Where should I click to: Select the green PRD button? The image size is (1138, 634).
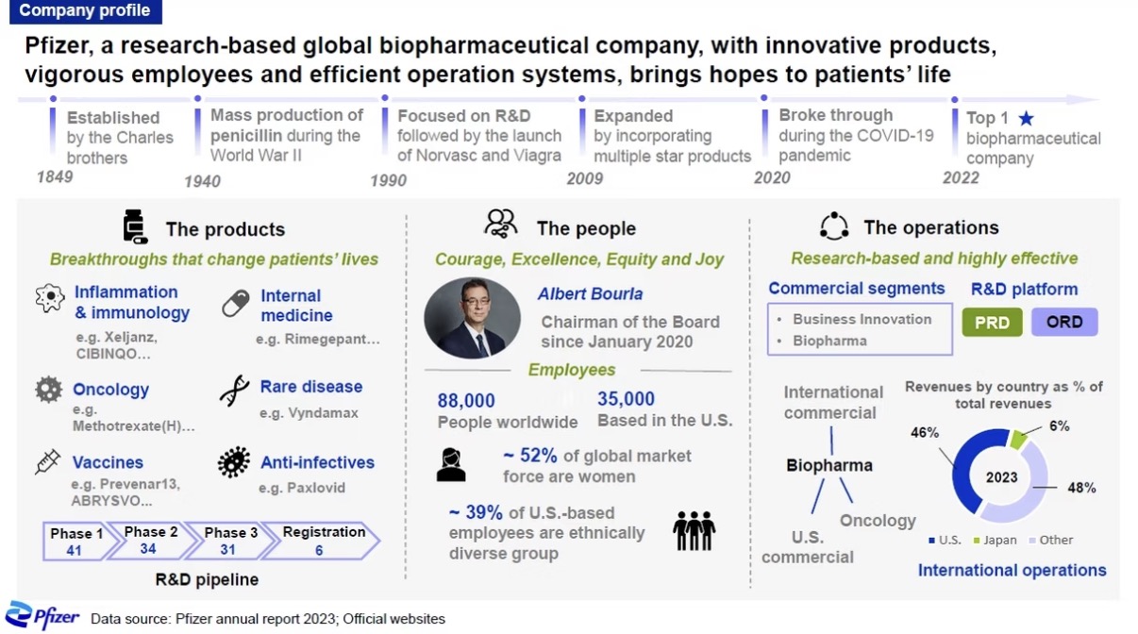(992, 323)
